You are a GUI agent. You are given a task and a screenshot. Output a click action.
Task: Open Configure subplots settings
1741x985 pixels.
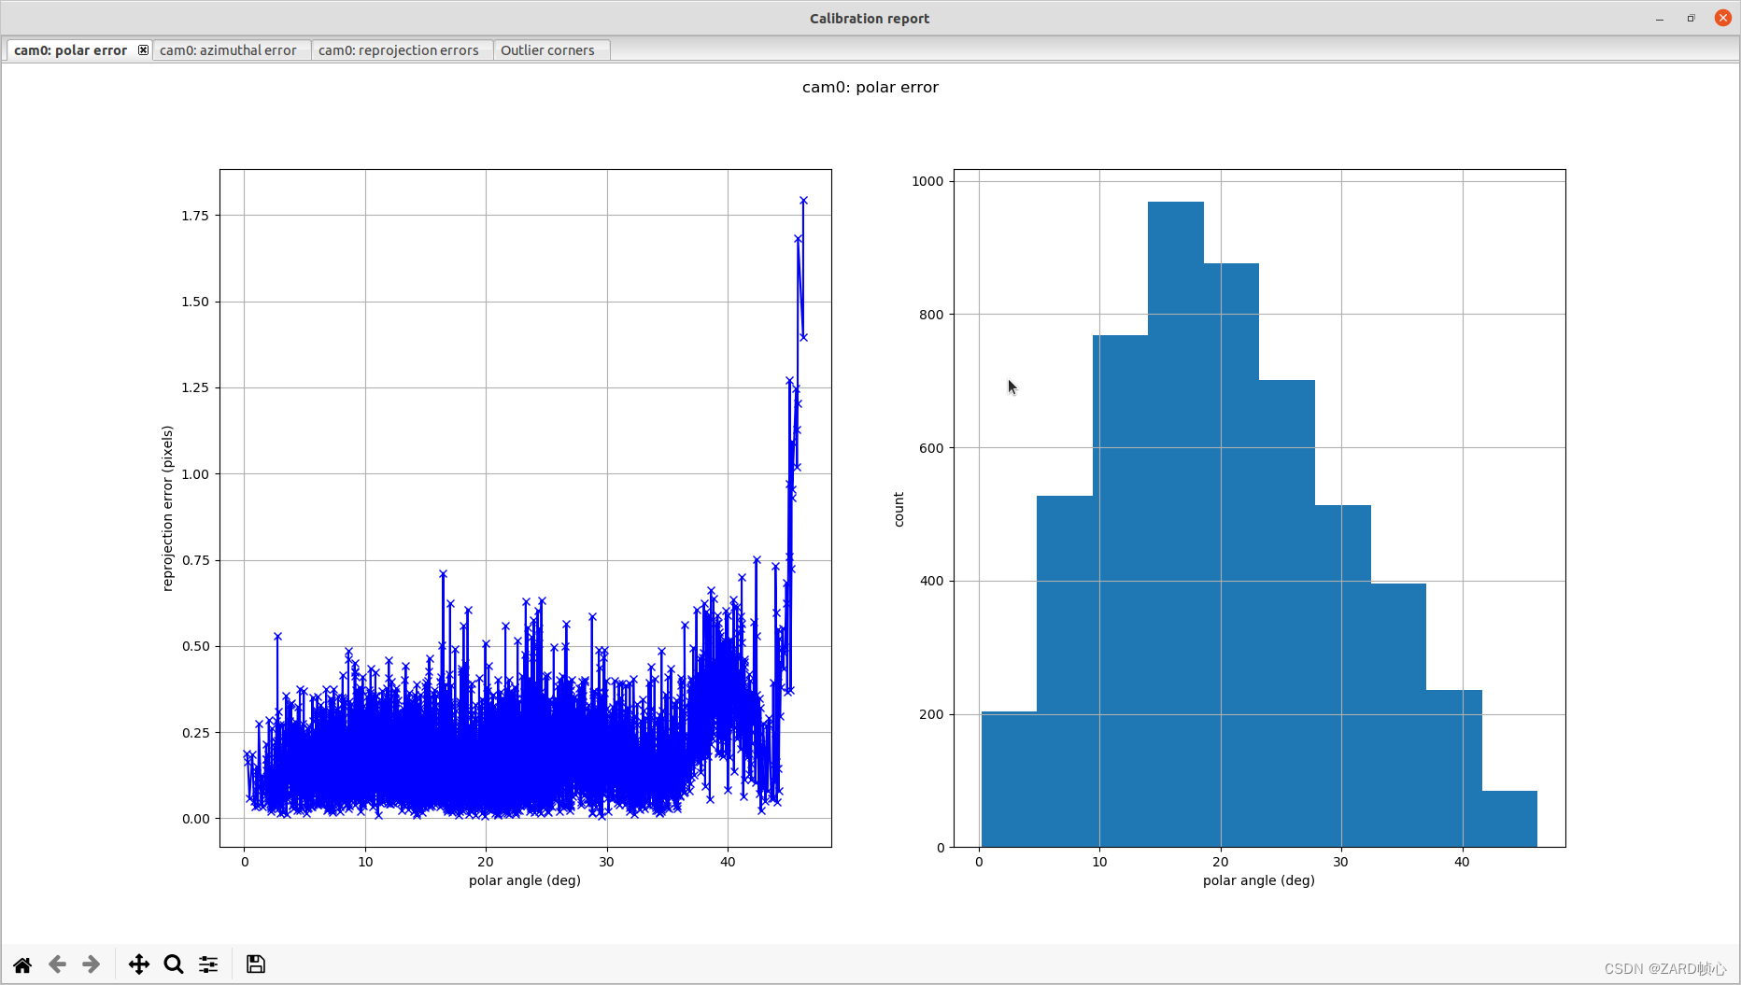[208, 964]
